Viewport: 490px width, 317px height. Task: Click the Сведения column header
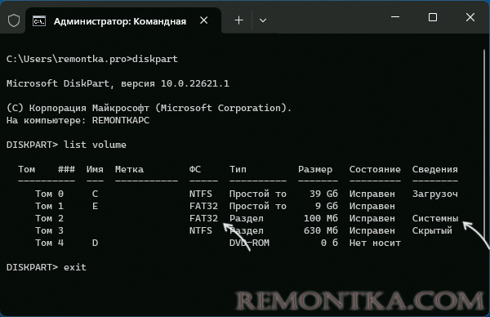pyautogui.click(x=435, y=169)
